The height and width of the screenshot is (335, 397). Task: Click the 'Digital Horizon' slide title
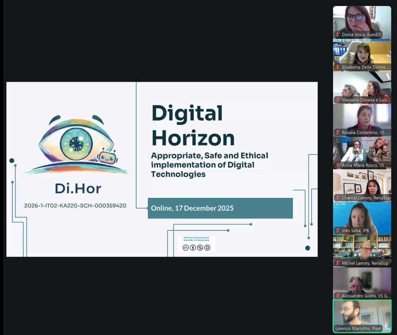click(x=193, y=126)
